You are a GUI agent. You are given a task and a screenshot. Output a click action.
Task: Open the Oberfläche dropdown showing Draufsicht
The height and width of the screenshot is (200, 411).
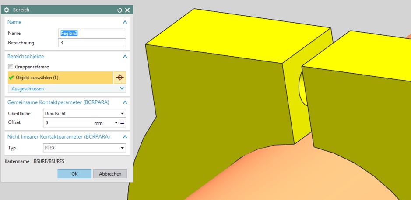[84, 114]
